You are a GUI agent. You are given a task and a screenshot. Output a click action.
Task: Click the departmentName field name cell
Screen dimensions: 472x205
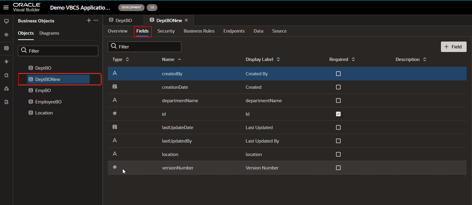[x=180, y=101]
